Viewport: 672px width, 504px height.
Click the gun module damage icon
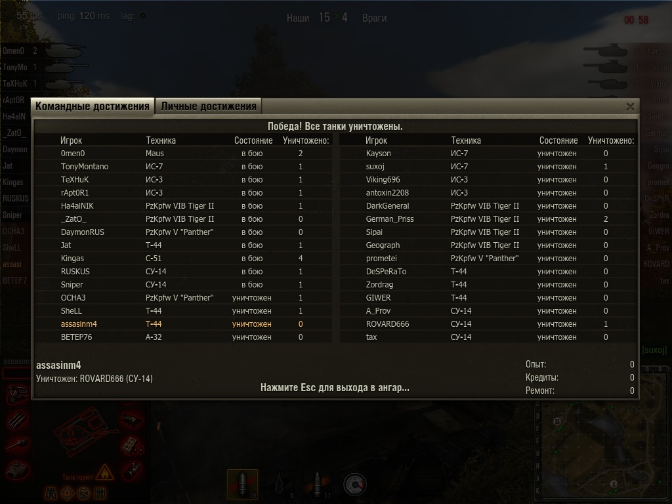click(18, 444)
